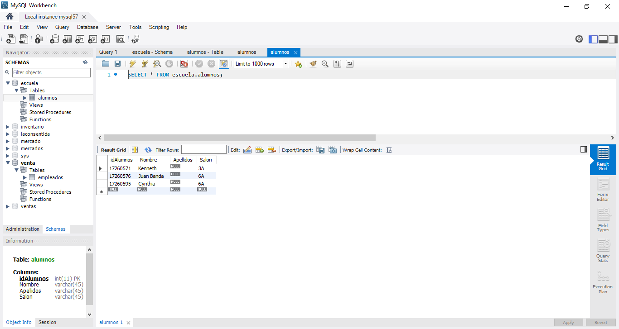Search table data icon

(121, 39)
